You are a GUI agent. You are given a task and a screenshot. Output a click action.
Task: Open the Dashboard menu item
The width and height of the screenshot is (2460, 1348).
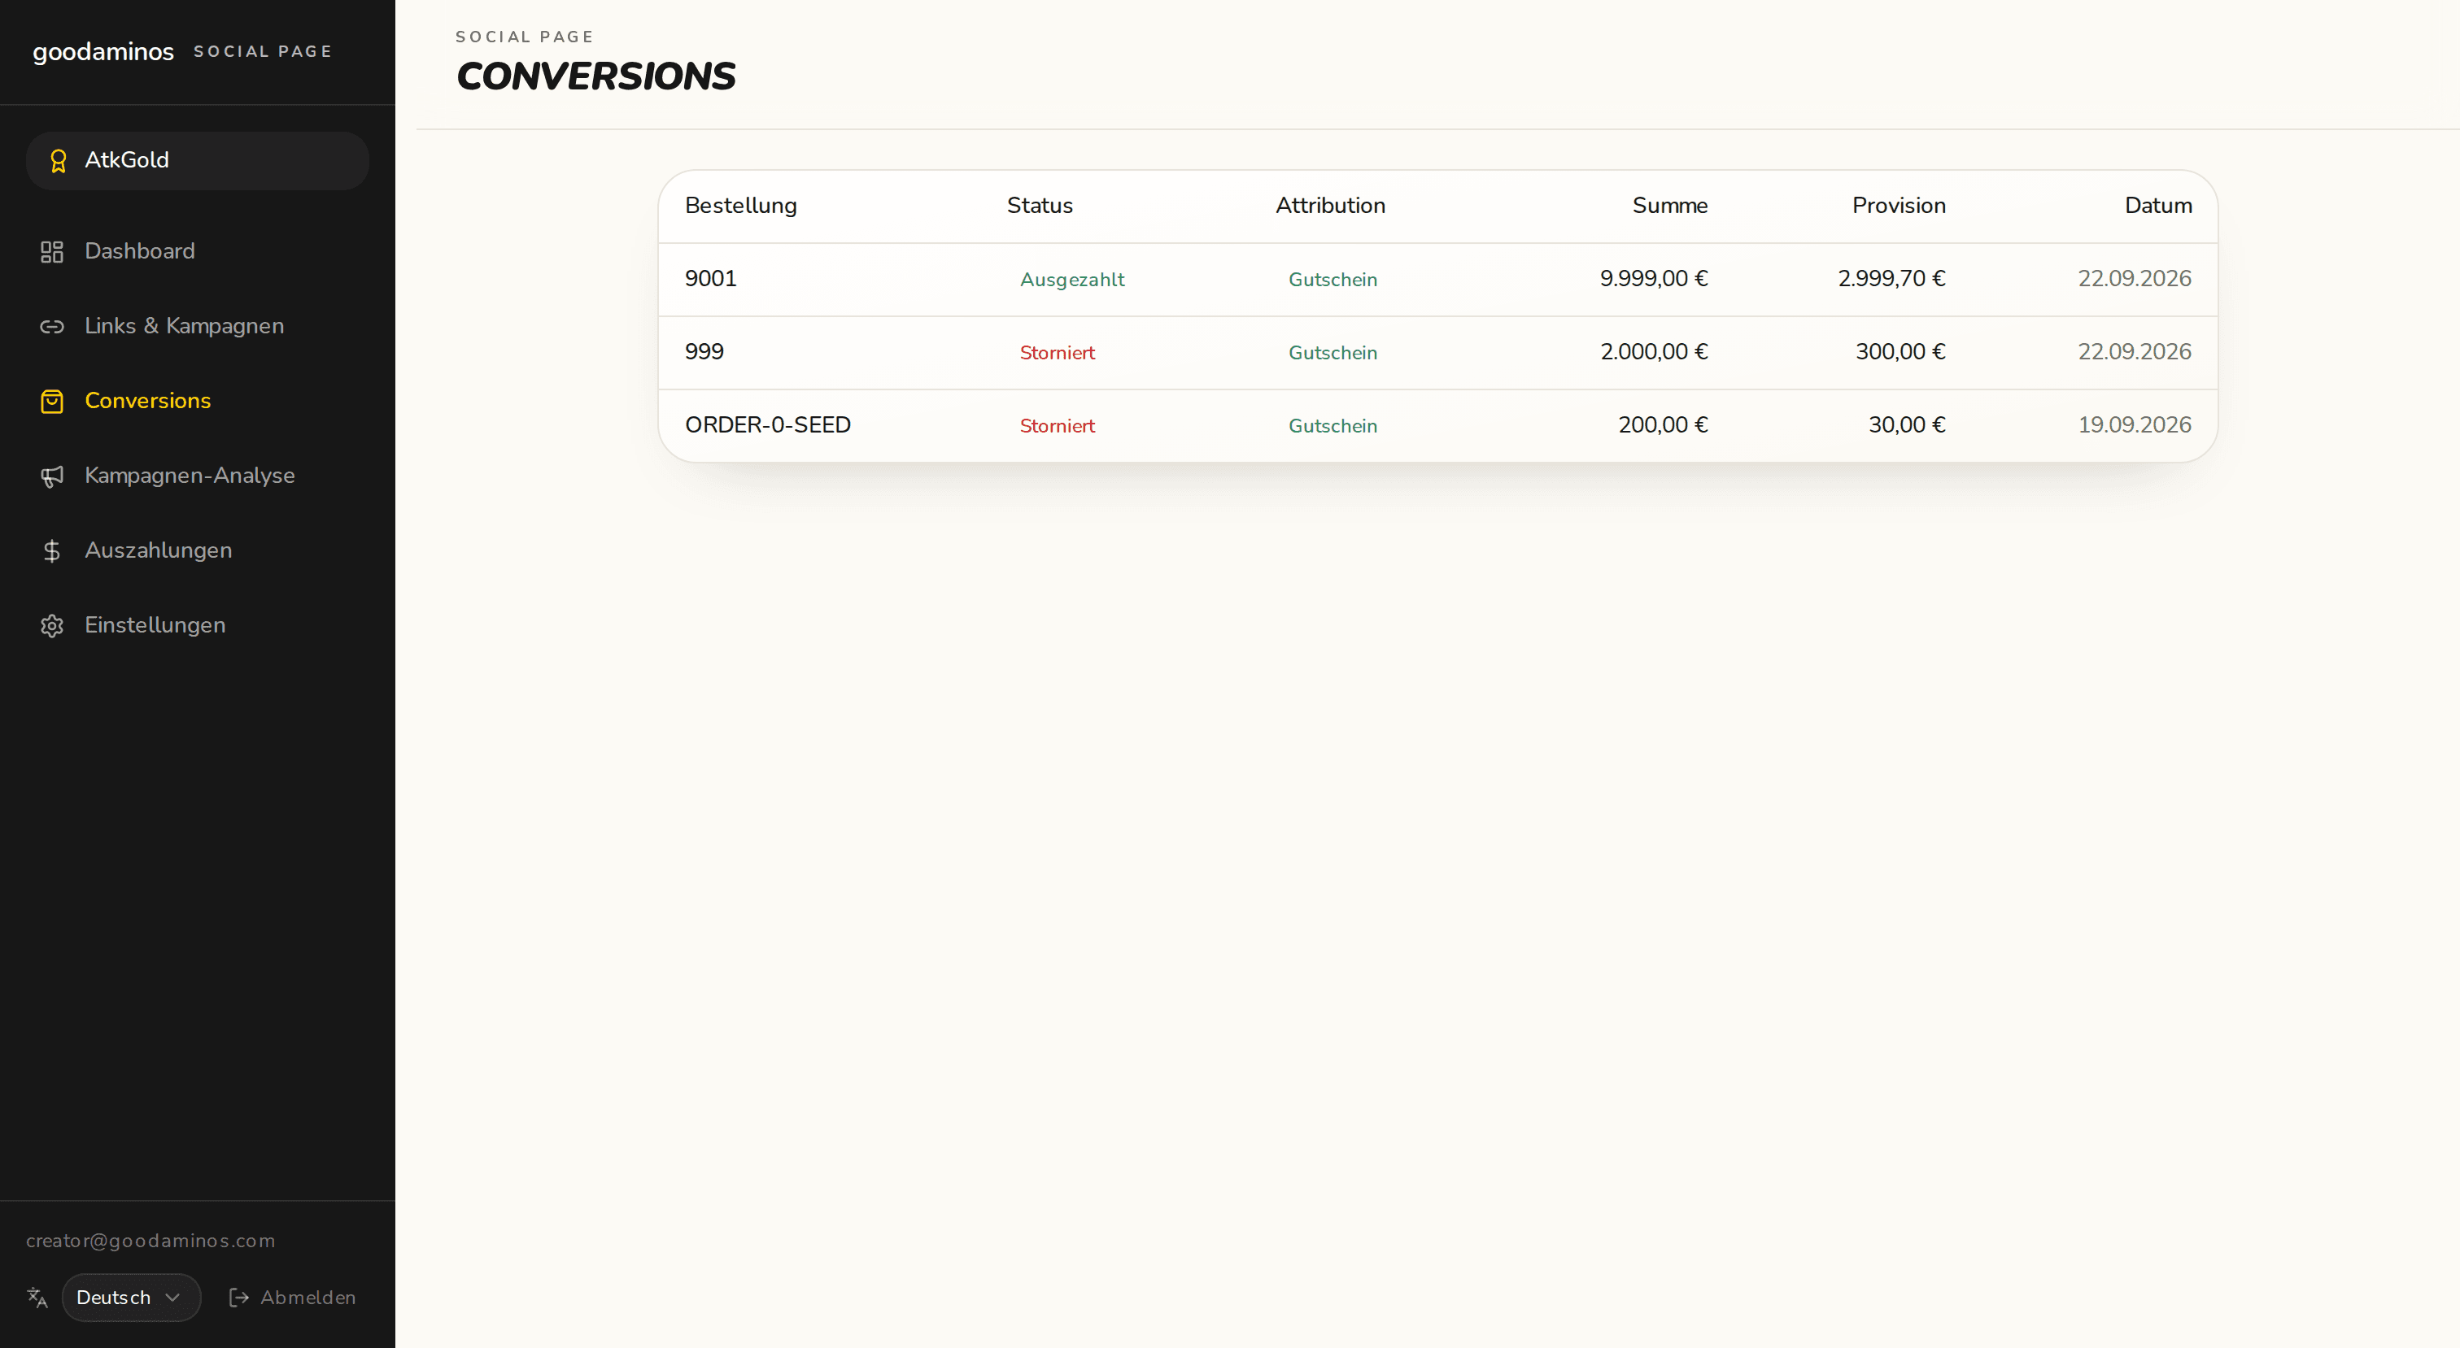139,251
